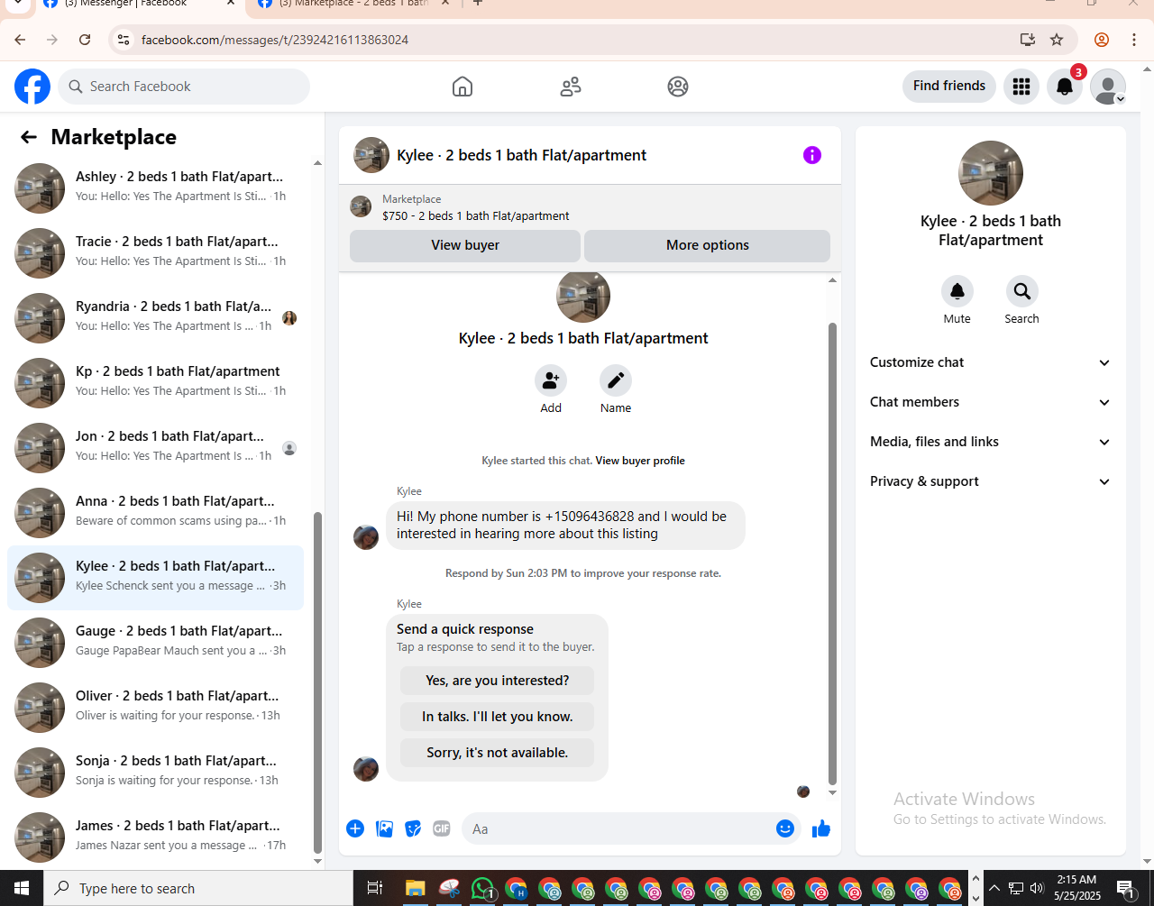Open the account profile picture menu
This screenshot has height=906, width=1154.
[x=1108, y=87]
